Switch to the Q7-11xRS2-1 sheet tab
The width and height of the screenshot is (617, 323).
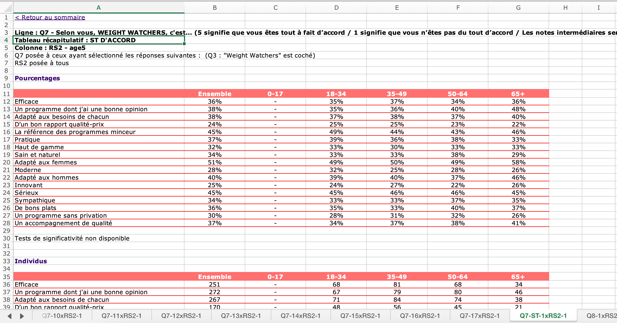pyautogui.click(x=122, y=316)
